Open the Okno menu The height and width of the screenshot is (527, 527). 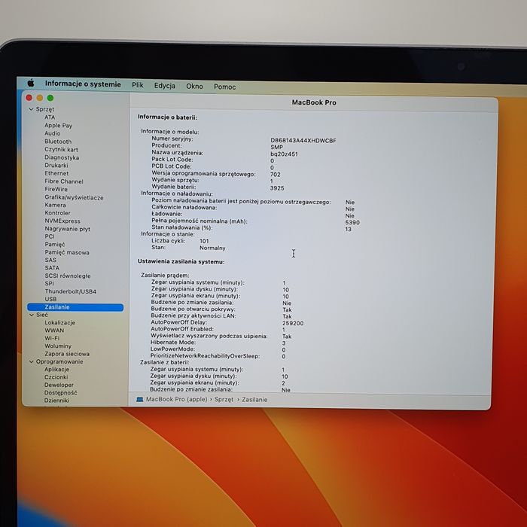pos(194,87)
